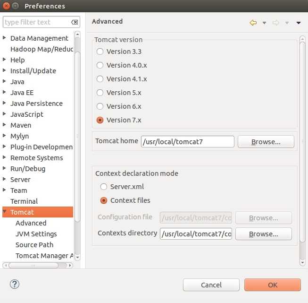Expand the Java EE tree node
This screenshot has height=303, width=308.
pyautogui.click(x=4, y=92)
